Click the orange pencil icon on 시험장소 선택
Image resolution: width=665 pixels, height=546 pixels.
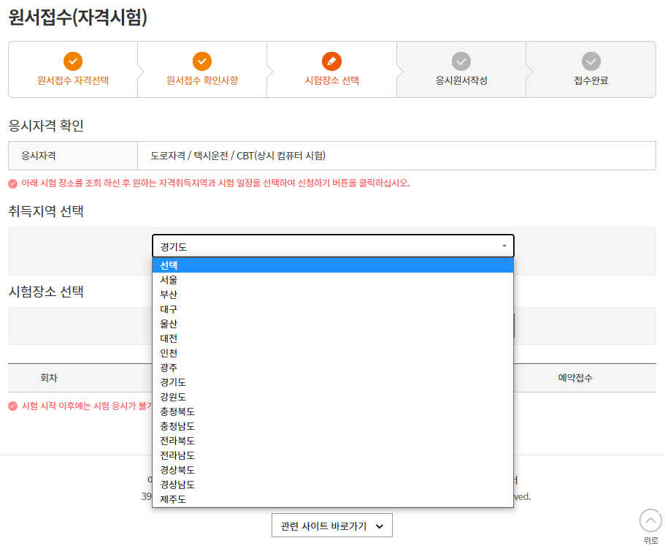click(334, 61)
